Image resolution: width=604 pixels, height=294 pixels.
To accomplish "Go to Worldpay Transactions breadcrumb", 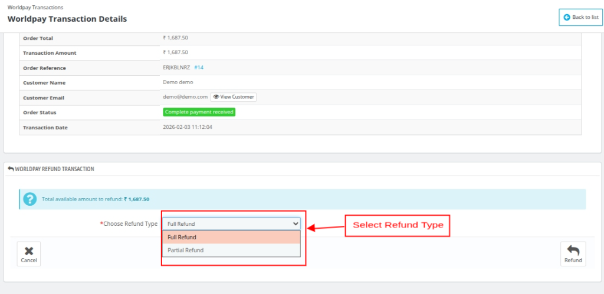I will (35, 7).
